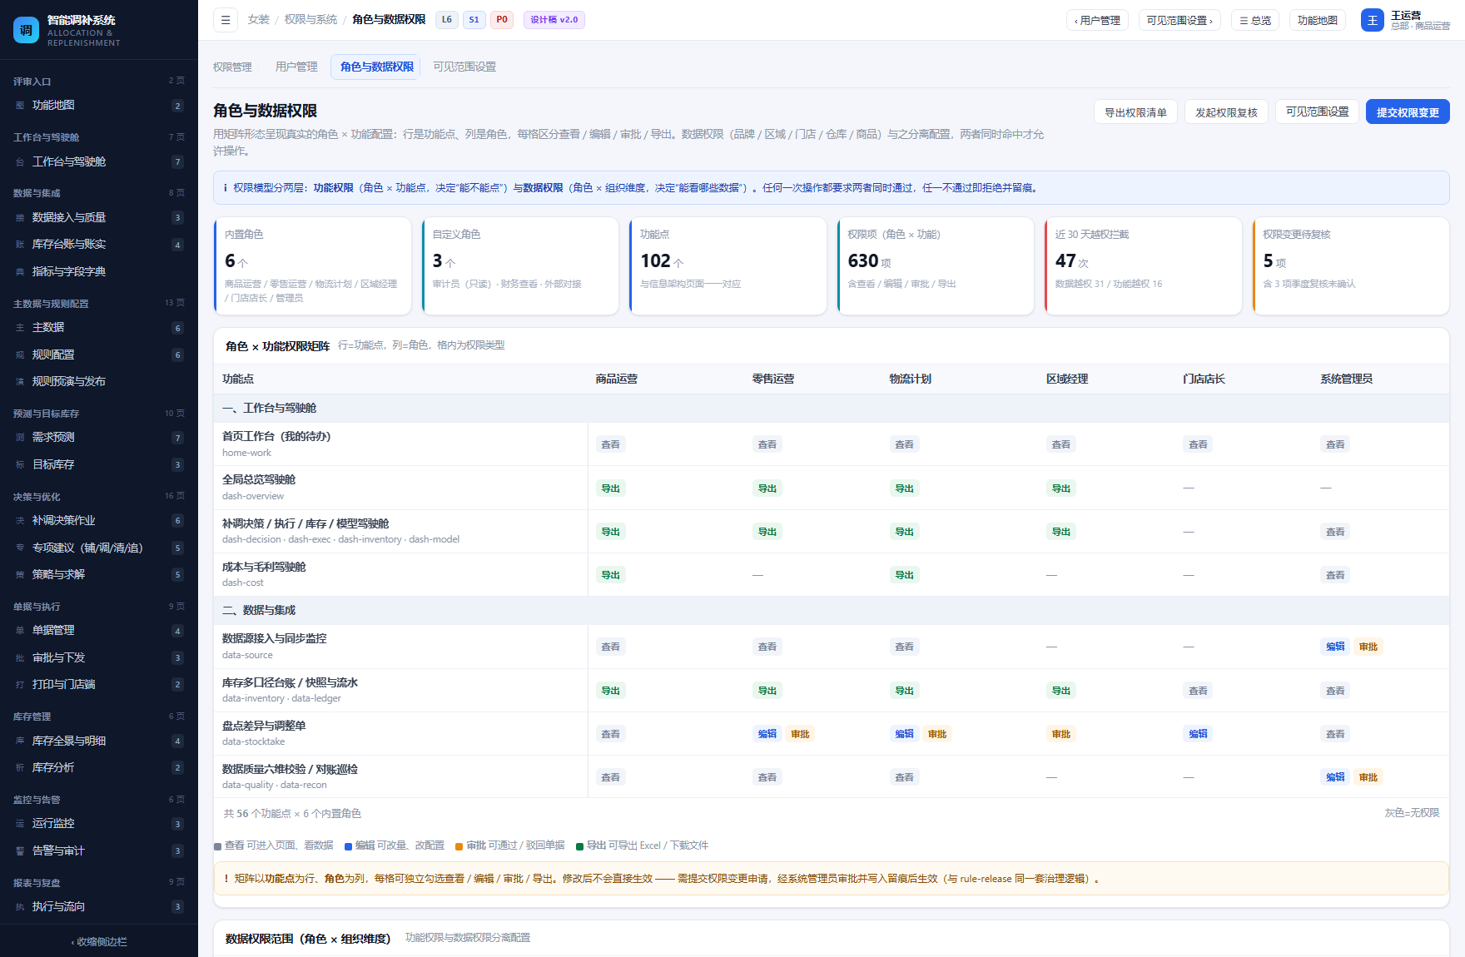Image resolution: width=1465 pixels, height=957 pixels.
Task: Click the 近 30 天越权拦截 stat card
Action: point(1143,266)
